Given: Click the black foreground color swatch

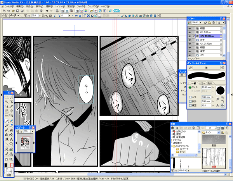Looking at the screenshot, I should [6, 165].
